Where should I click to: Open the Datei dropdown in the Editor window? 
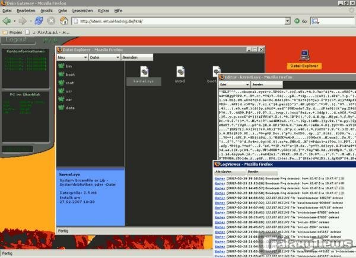tap(234, 85)
